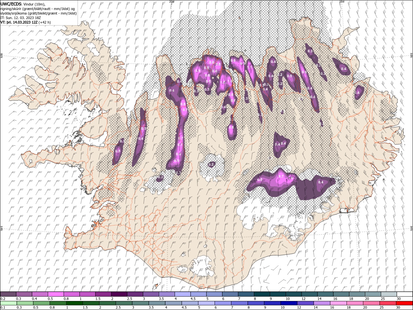Image resolution: width=413 pixels, height=310 pixels.
Task: Pick the lower scale swatch between 3 and 3.5
Action: click(140, 303)
